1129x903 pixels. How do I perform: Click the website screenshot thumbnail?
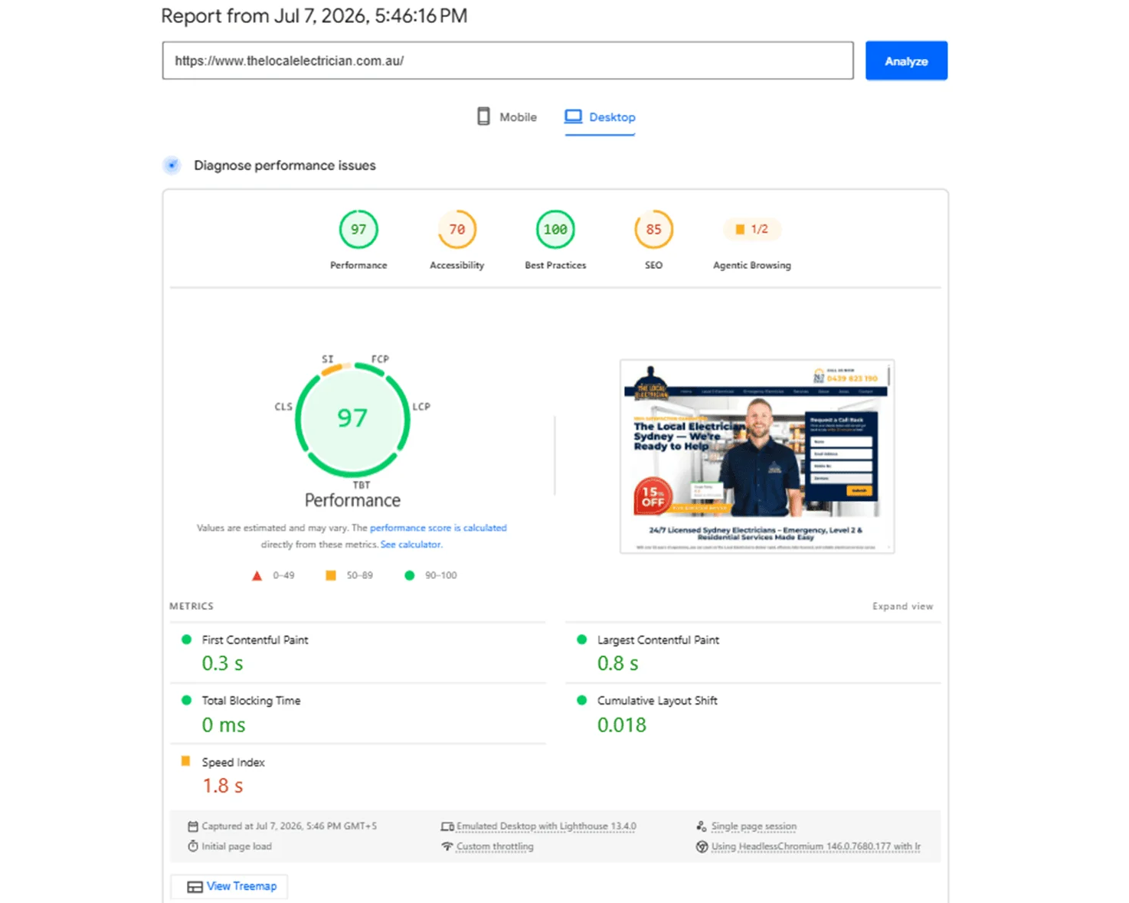[x=757, y=456]
